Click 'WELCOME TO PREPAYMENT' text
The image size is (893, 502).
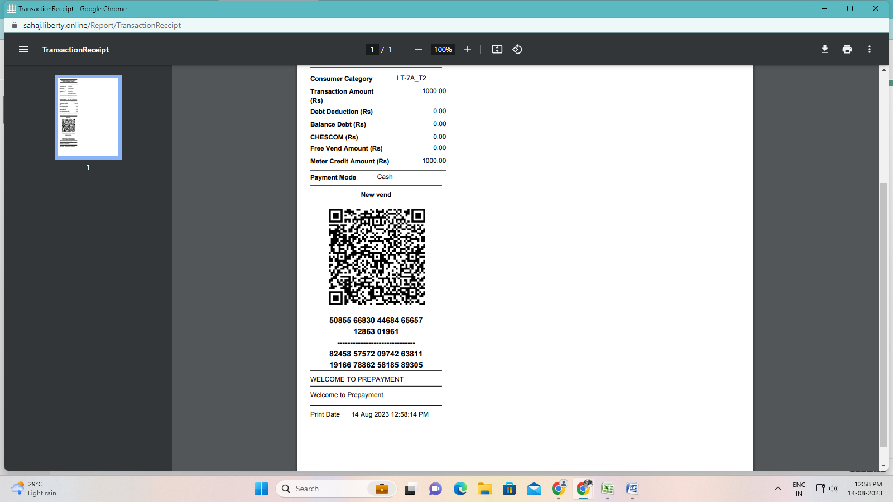(357, 379)
